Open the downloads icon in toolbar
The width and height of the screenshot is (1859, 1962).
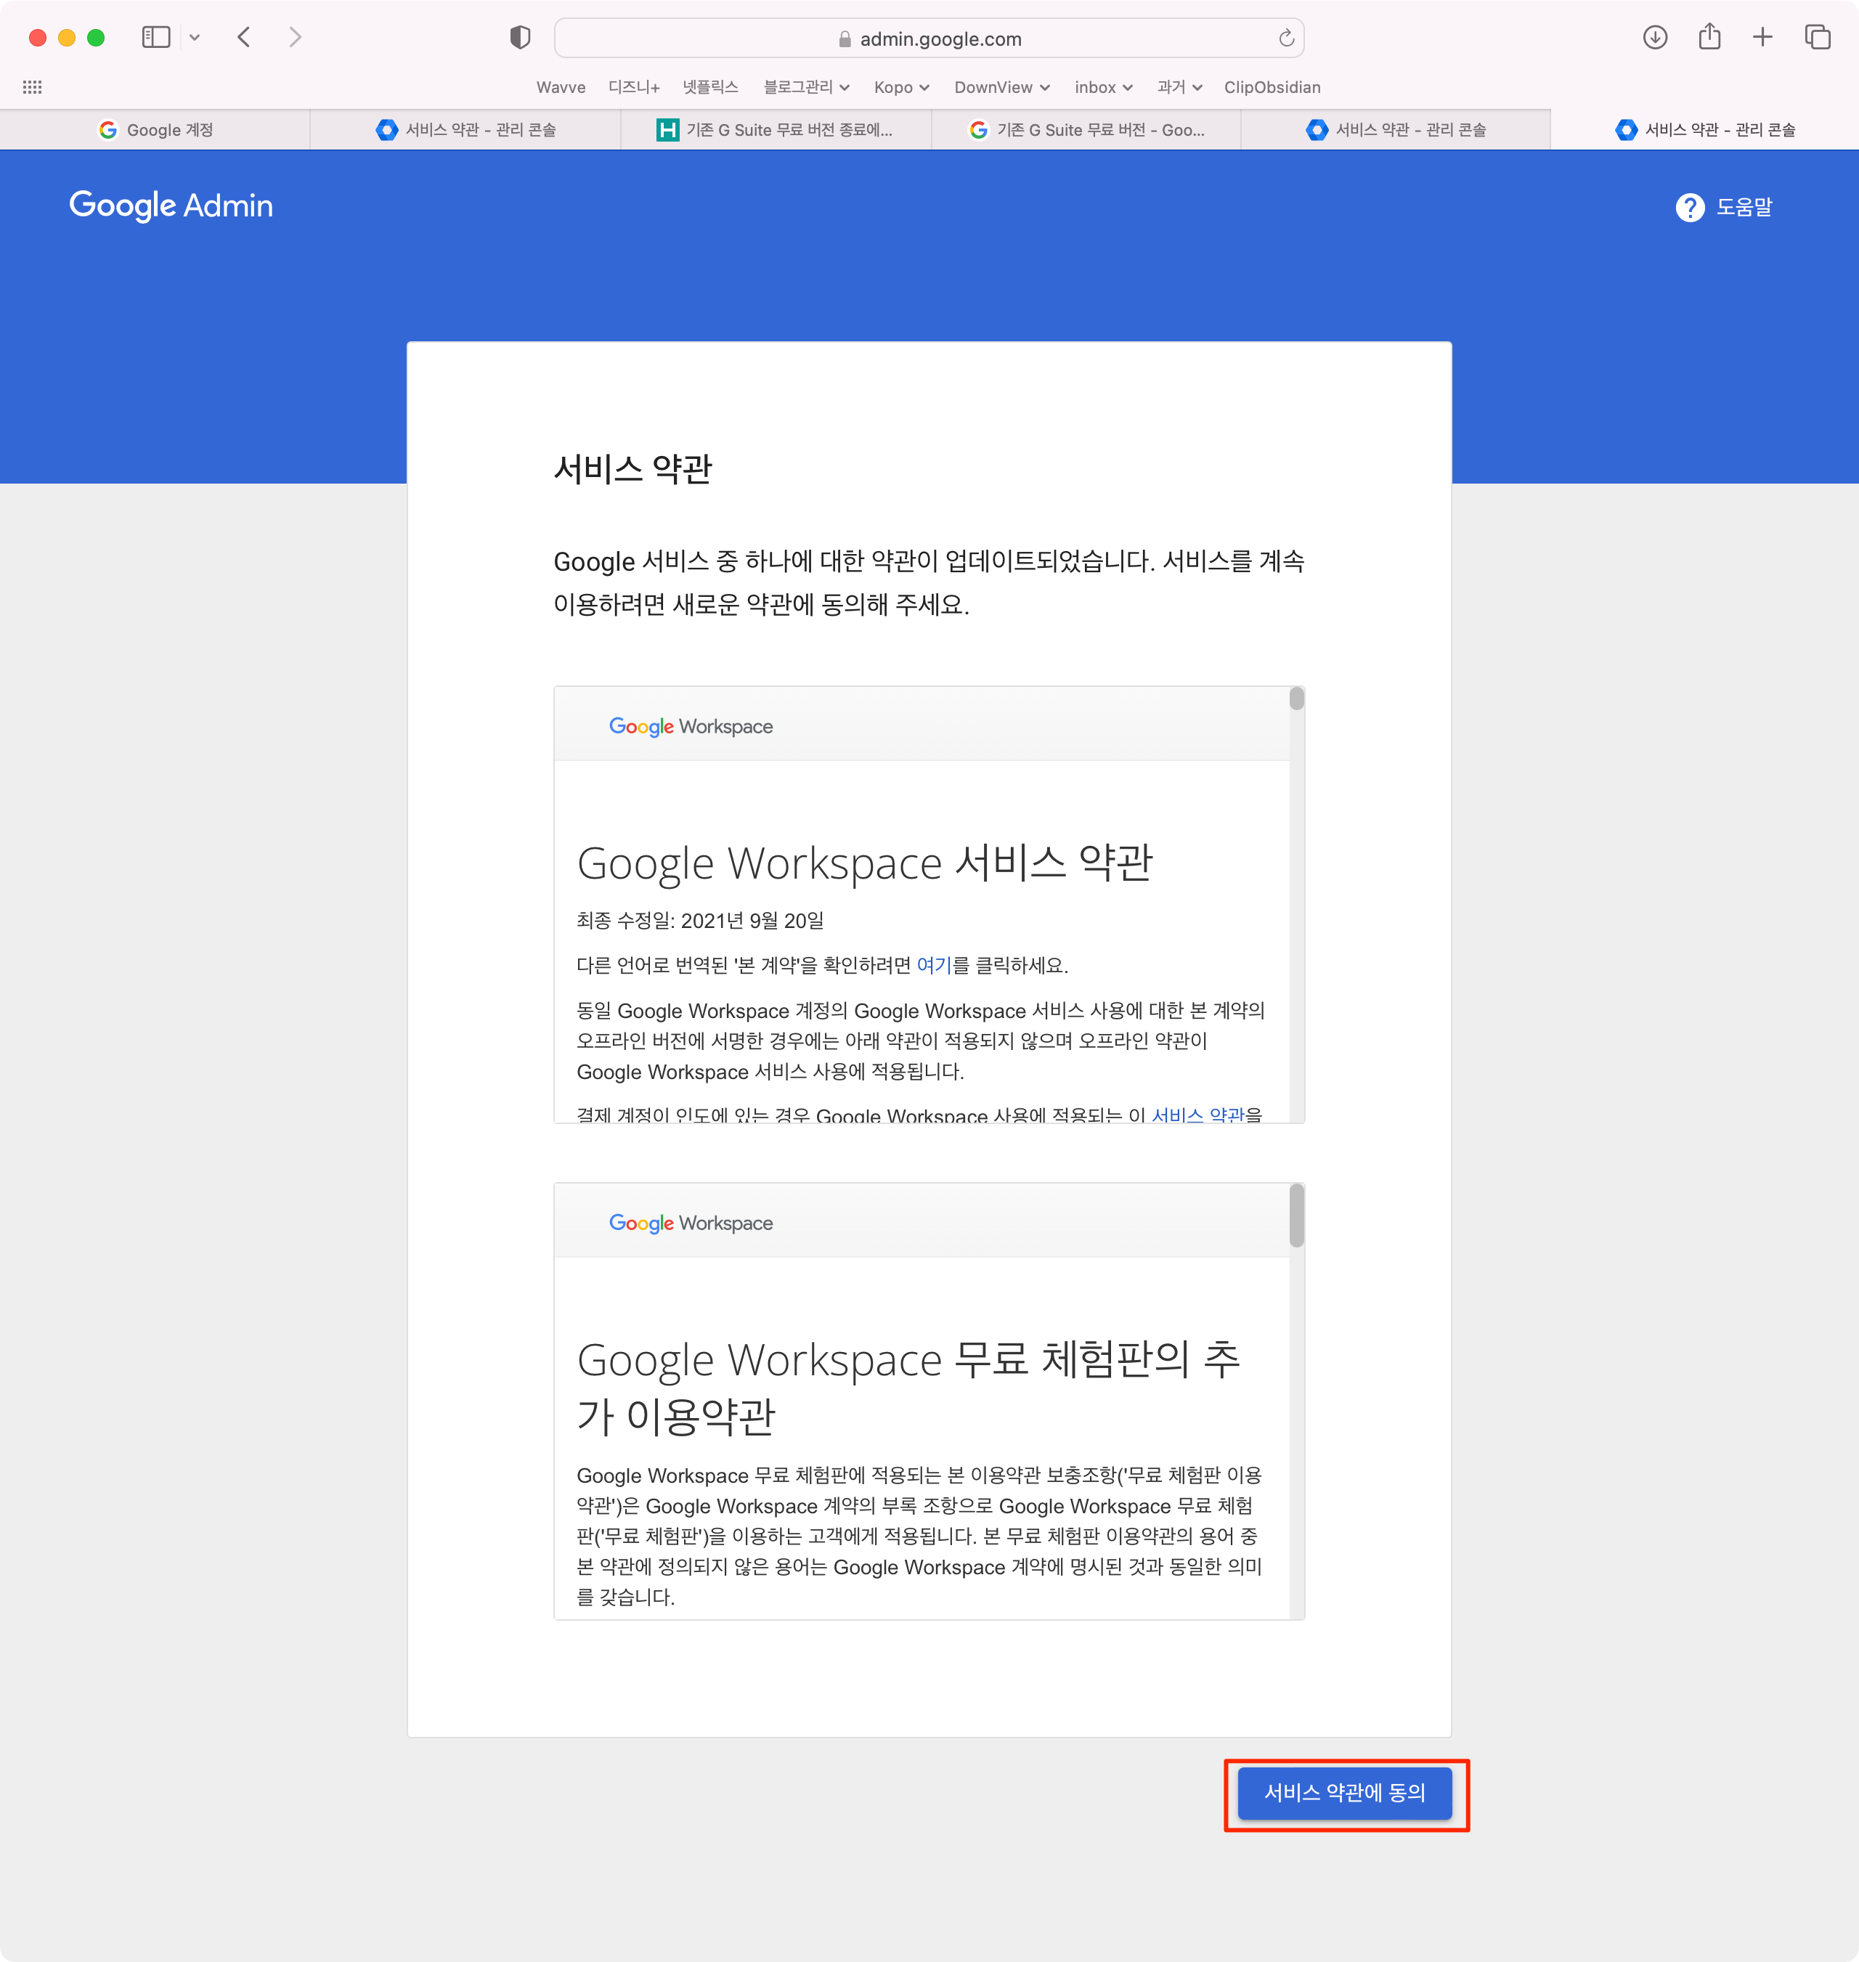[1654, 38]
